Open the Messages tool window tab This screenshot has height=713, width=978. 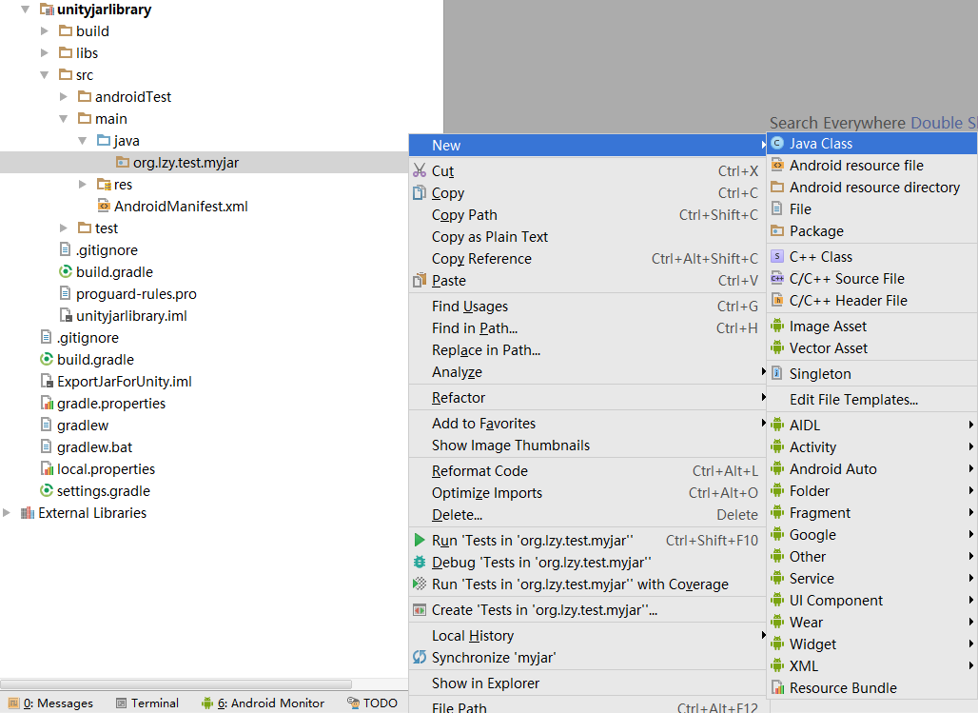(x=51, y=703)
